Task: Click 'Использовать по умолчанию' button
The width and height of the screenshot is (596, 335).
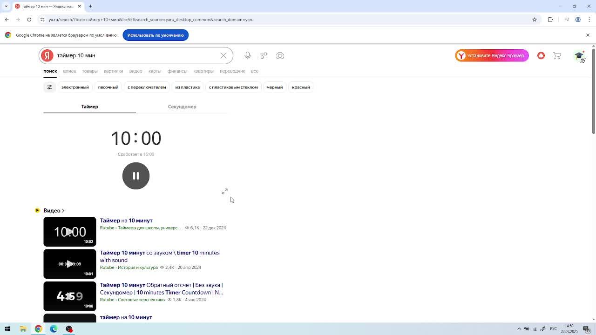Action: 156,35
